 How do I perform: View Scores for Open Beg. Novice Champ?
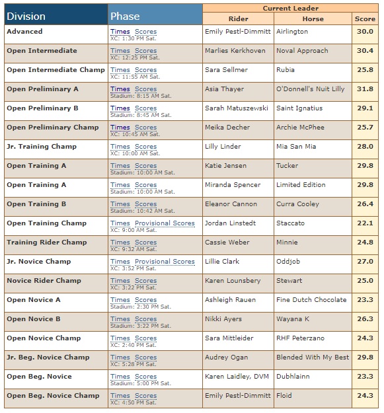coord(145,396)
